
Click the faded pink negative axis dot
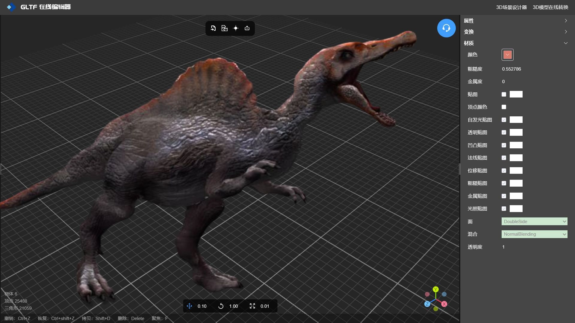427,294
